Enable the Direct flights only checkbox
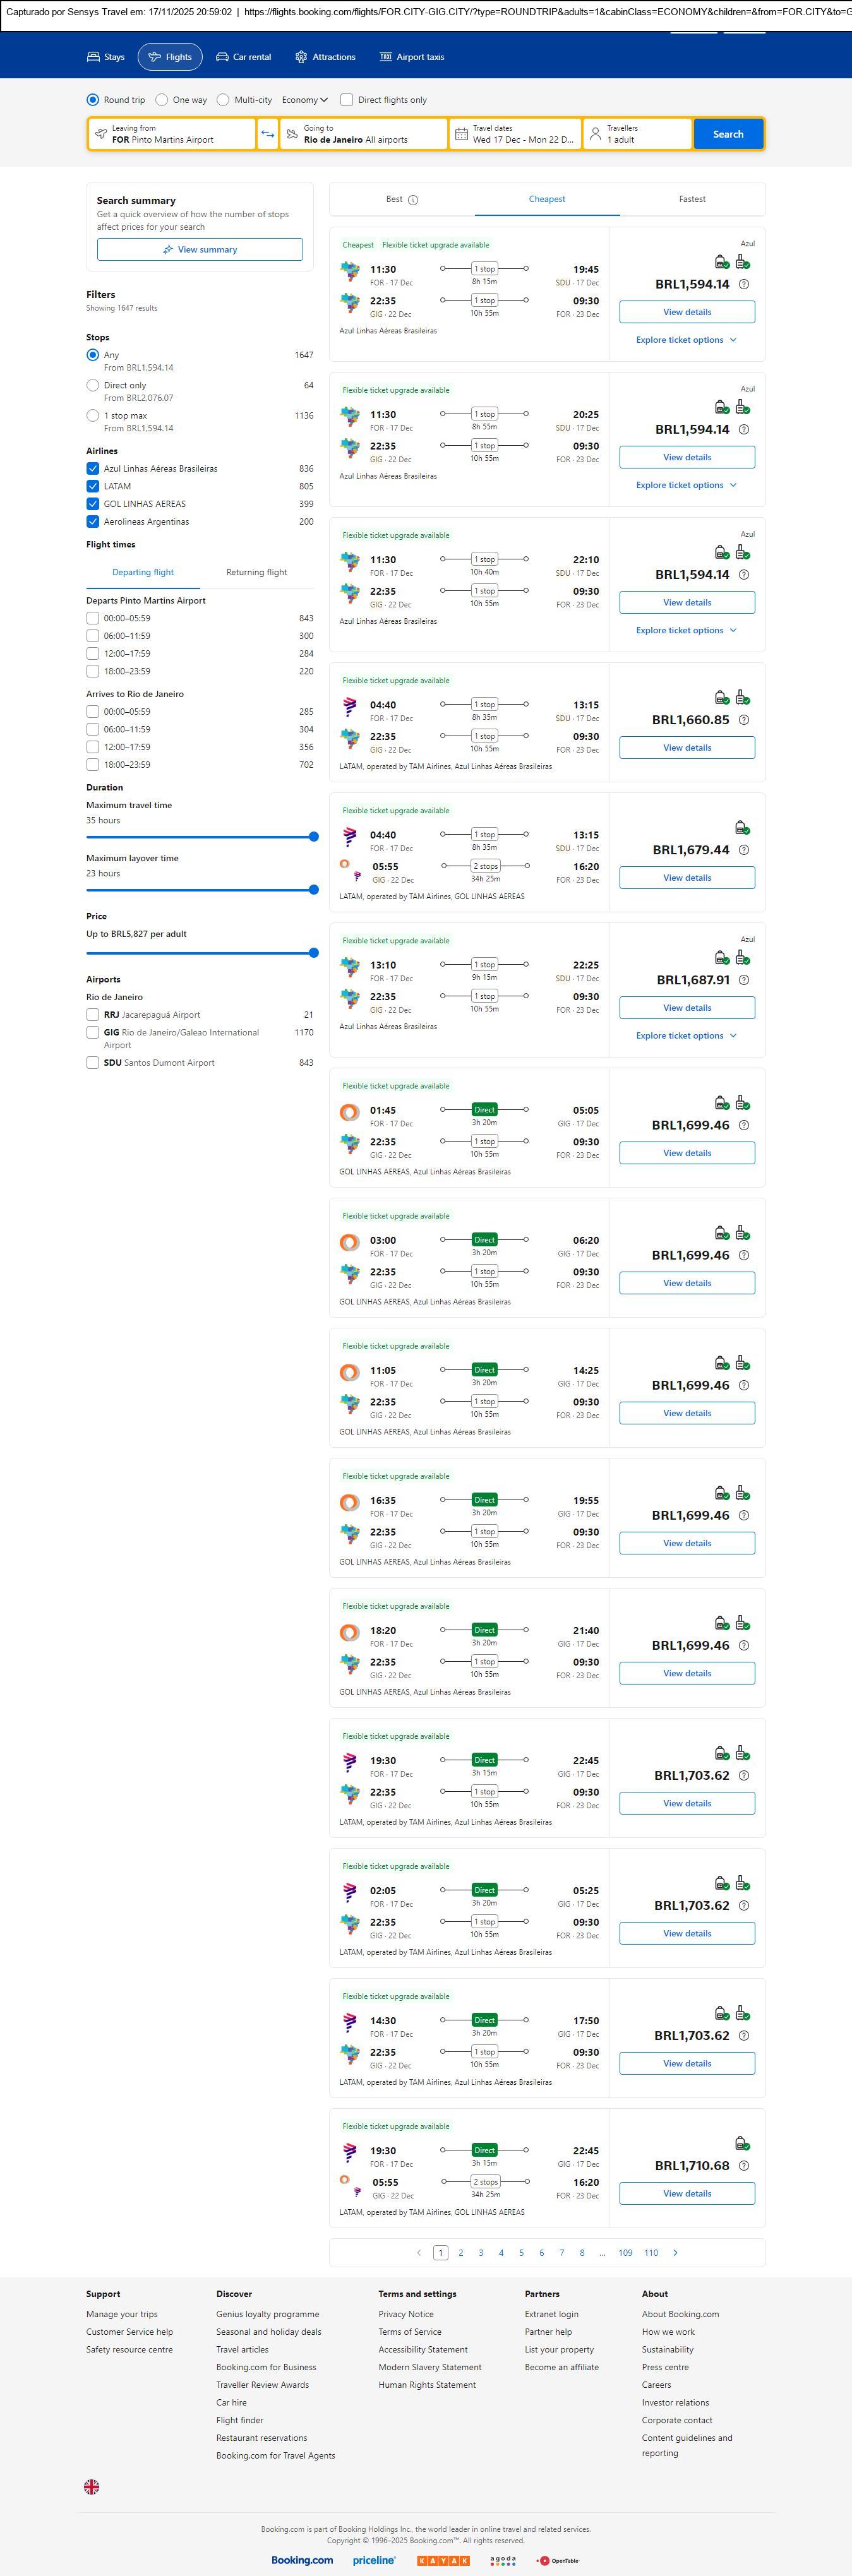This screenshot has height=2576, width=852. coord(347,100)
